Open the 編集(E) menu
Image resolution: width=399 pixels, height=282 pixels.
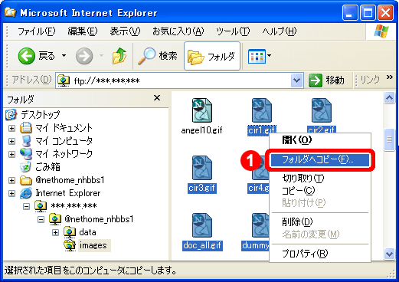[83, 31]
